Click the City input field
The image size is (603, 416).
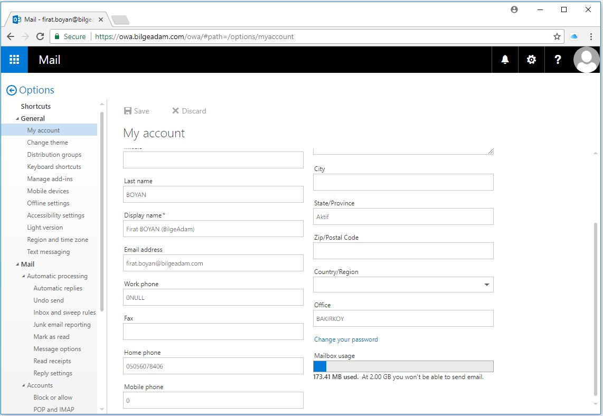tap(403, 182)
